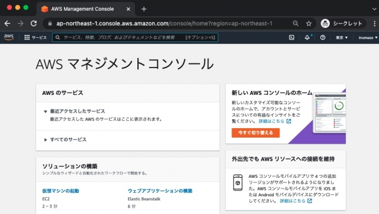
Task: Click the AWS Management Console tab favicon
Action: click(44, 9)
